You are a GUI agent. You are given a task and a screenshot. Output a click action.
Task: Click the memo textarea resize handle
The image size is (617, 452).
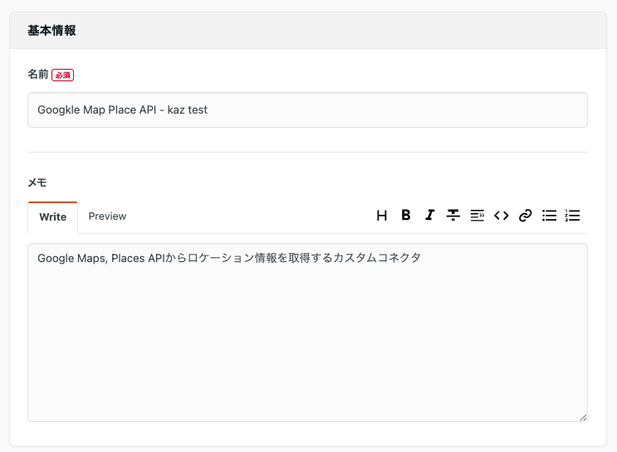(583, 417)
